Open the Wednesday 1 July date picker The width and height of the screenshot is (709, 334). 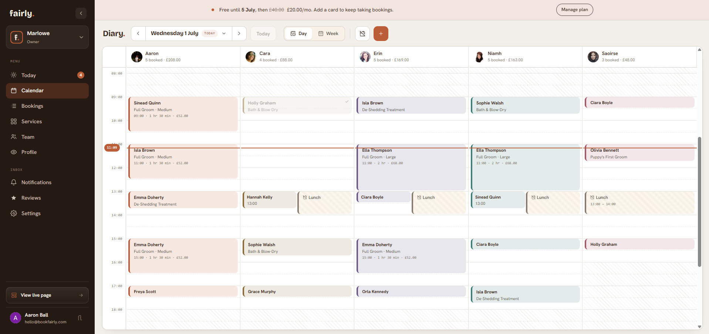click(x=189, y=34)
